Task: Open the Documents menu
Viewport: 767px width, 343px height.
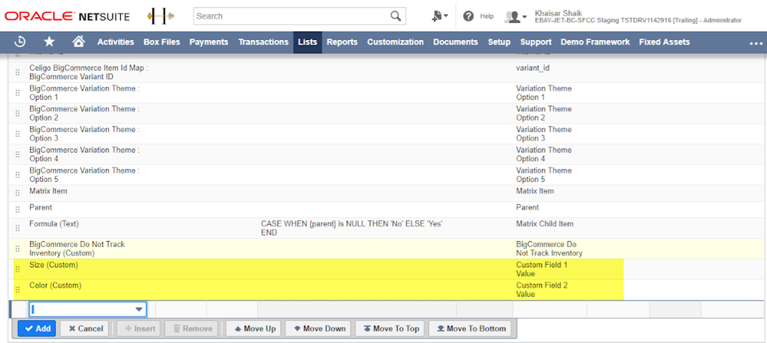Action: point(456,42)
